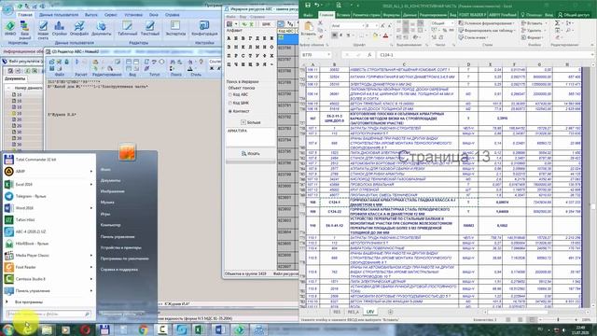Click the Искать button in hierarchy window
The image size is (597, 336).
click(x=251, y=153)
